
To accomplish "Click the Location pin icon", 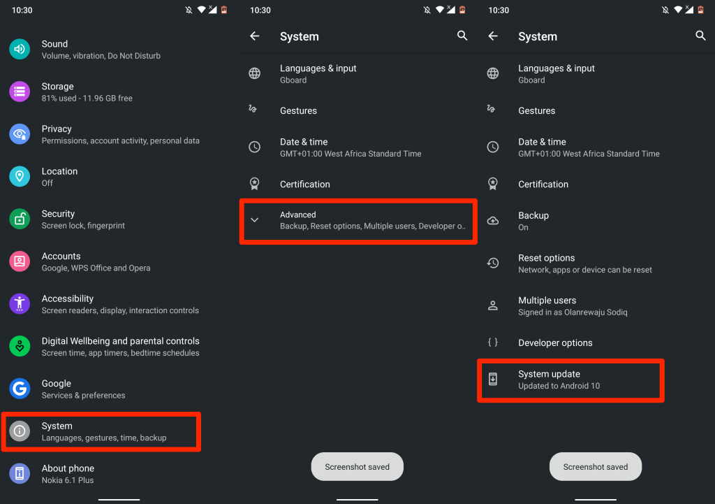I will coord(20,176).
